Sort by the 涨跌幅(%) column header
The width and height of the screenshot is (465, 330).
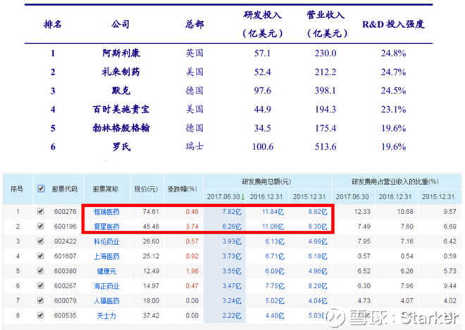182,189
